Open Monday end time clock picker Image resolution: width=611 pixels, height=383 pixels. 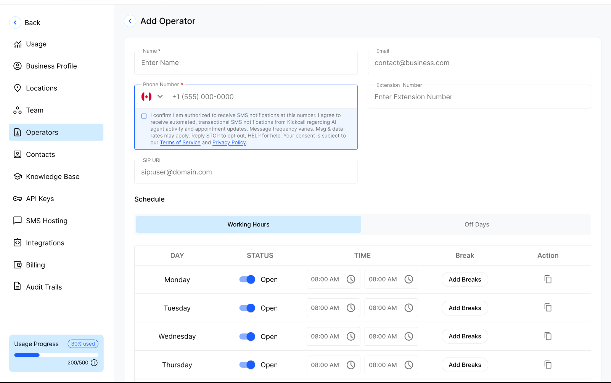(x=409, y=279)
